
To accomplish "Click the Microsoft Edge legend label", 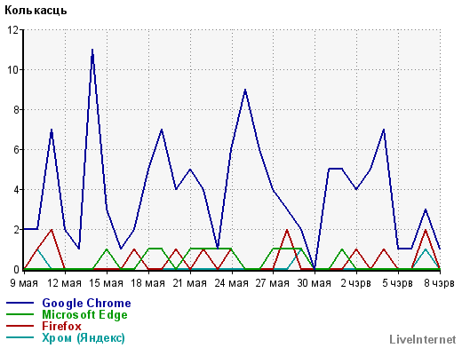I will [x=84, y=315].
